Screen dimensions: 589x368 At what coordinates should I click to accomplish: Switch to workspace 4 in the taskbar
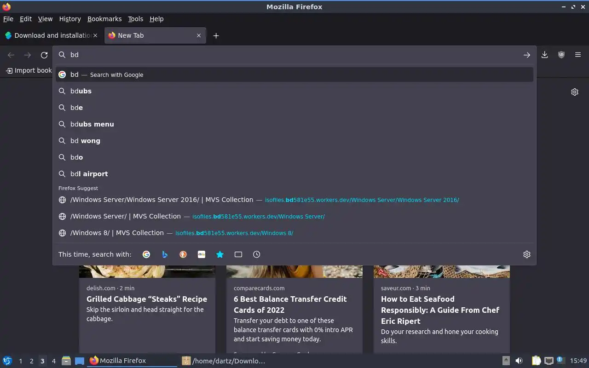pos(53,361)
